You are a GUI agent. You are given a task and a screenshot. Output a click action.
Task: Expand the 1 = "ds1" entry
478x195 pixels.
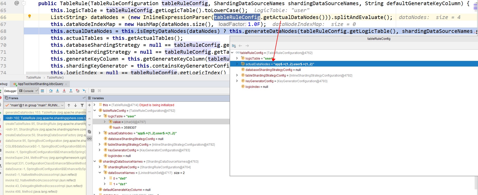[x=105, y=184]
